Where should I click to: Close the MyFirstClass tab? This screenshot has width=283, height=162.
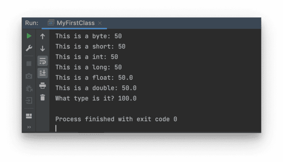100,23
